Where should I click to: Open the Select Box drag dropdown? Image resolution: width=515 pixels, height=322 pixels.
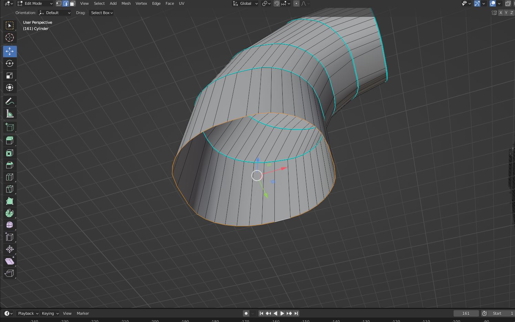[102, 13]
